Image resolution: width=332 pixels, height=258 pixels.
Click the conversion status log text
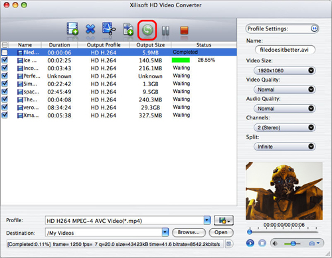(x=114, y=244)
